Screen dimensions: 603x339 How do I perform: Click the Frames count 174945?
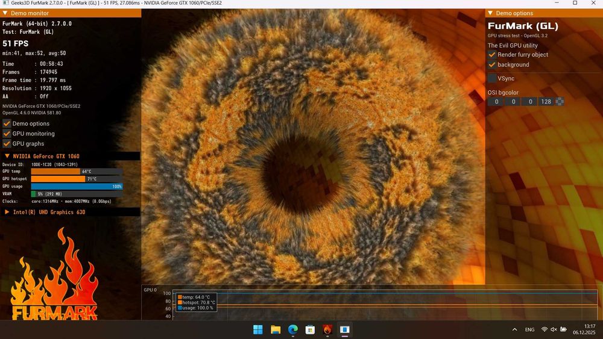(48, 72)
